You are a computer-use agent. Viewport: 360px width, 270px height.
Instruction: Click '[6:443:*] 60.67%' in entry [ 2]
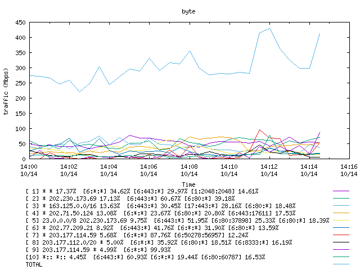point(154,199)
